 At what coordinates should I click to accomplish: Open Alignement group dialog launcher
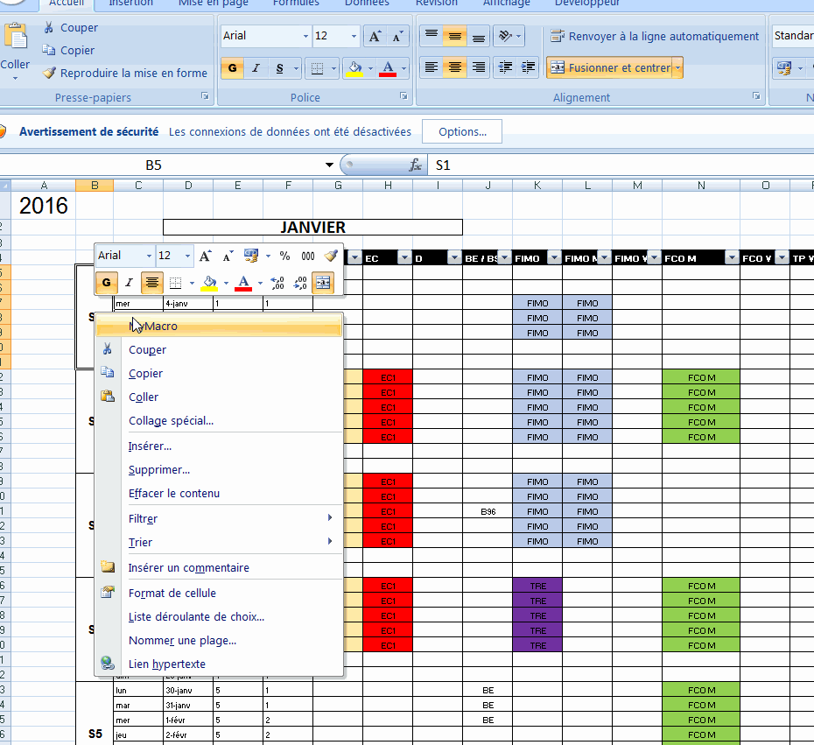pyautogui.click(x=756, y=96)
